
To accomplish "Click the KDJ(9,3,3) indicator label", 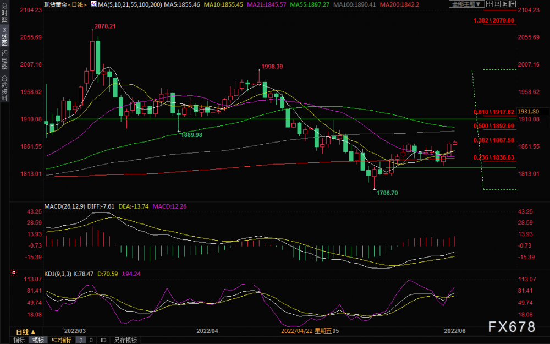I will (58, 274).
